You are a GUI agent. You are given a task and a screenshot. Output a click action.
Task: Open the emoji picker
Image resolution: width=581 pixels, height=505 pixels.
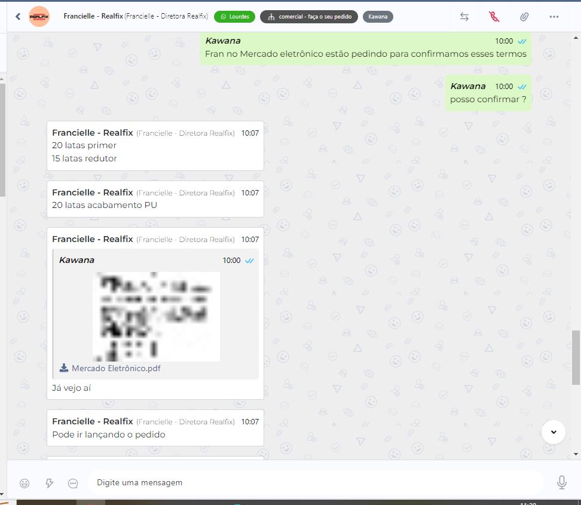point(25,483)
